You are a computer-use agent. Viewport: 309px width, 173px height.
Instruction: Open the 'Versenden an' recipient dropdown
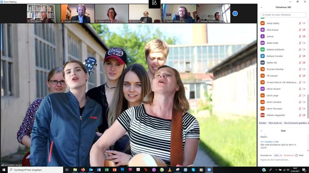click(278, 155)
